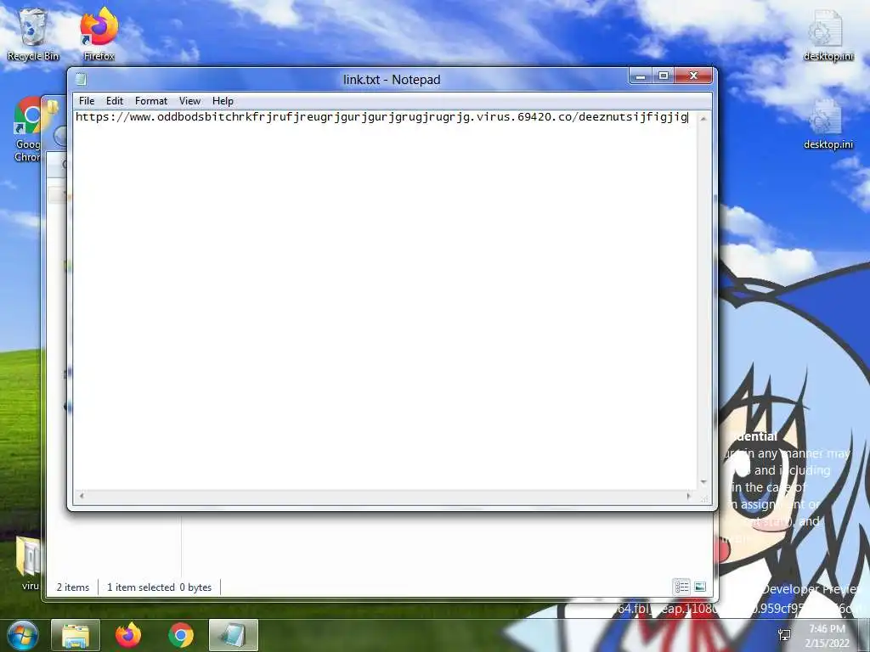Click '1 item selected 0 bytes' status text
The width and height of the screenshot is (870, 652).
(159, 587)
